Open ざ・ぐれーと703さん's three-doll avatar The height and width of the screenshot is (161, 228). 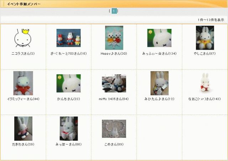pyautogui.click(x=68, y=38)
